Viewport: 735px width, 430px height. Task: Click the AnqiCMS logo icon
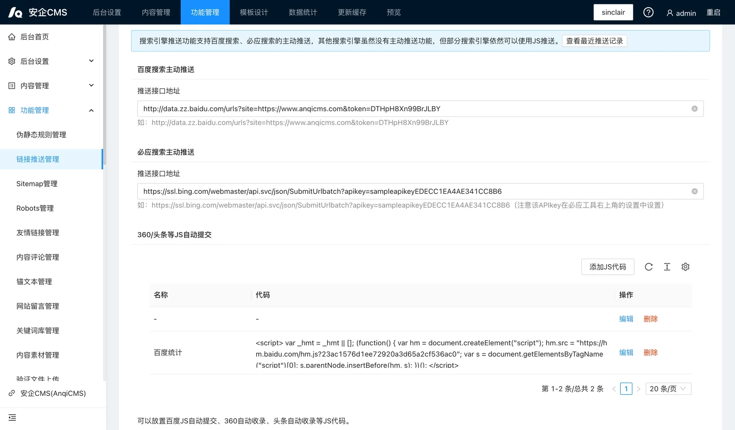coord(15,12)
